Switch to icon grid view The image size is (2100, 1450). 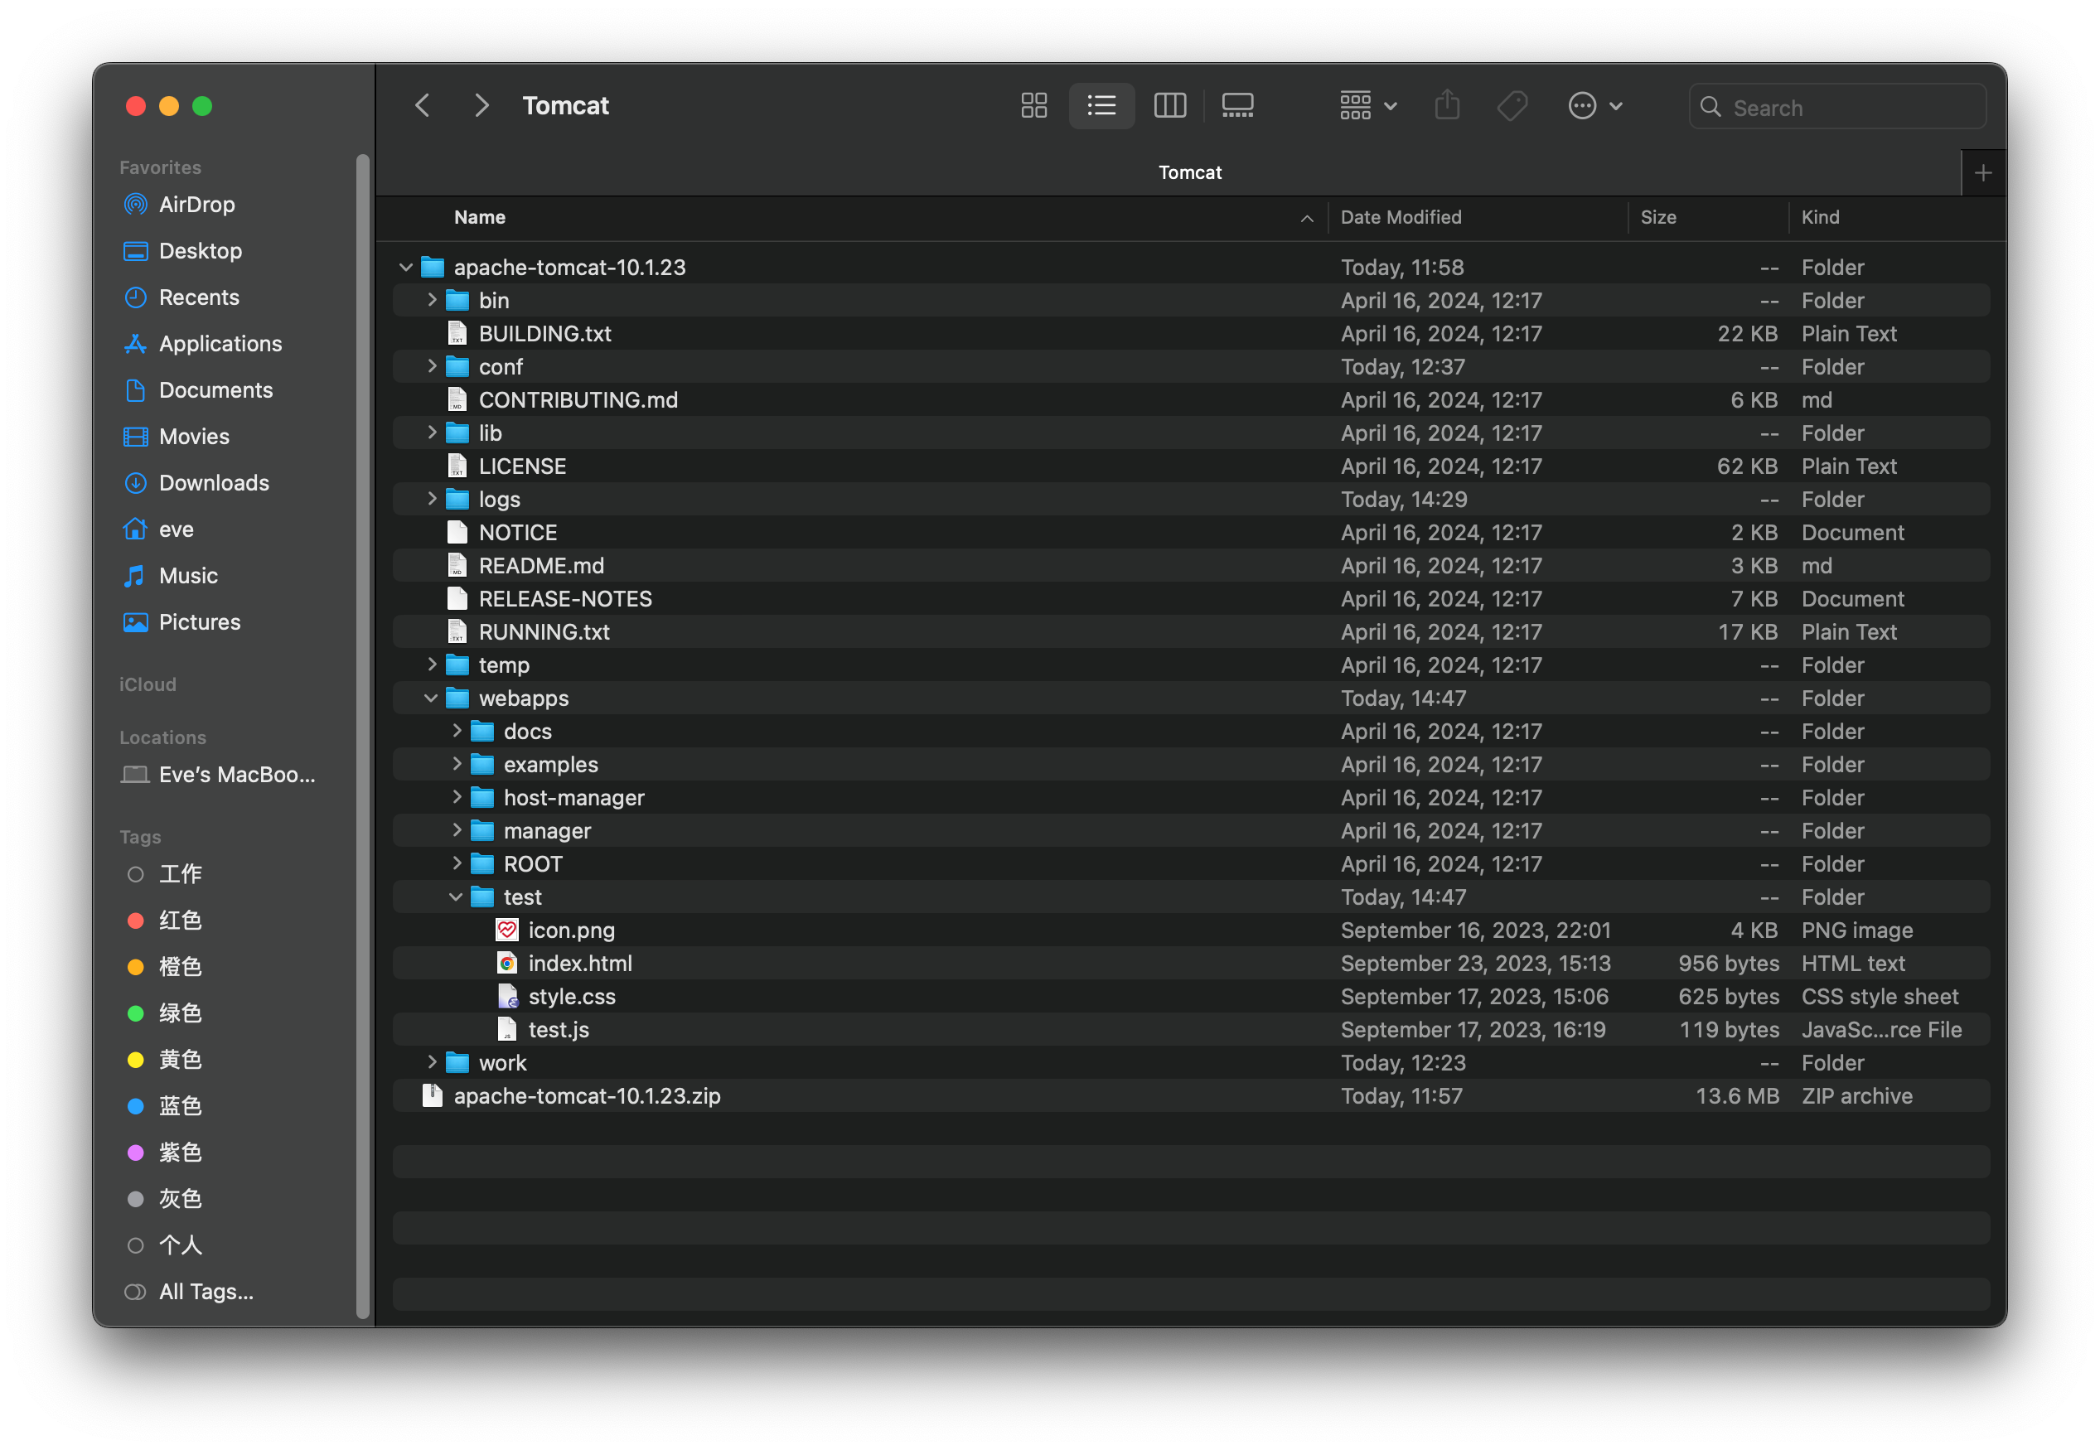coord(1033,105)
